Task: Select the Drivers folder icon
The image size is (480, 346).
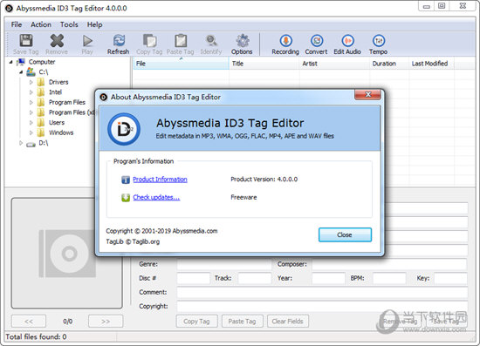Action: pos(41,82)
